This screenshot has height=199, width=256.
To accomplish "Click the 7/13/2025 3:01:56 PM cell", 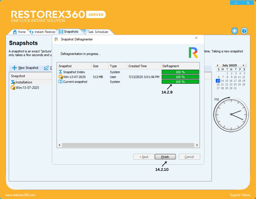I will 144,77.
